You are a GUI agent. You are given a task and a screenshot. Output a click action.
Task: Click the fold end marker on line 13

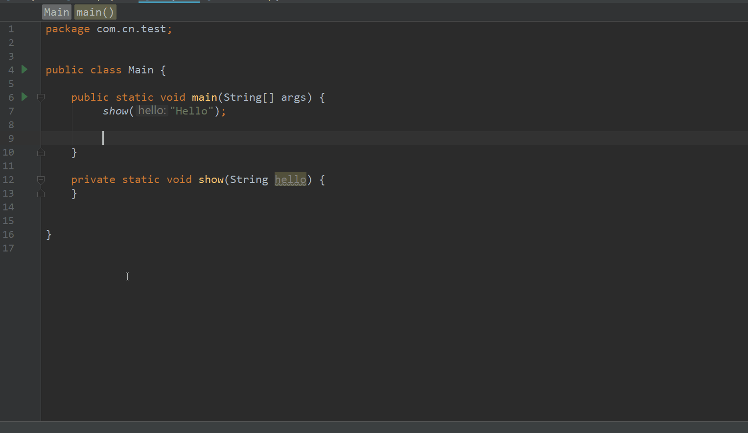pyautogui.click(x=41, y=193)
